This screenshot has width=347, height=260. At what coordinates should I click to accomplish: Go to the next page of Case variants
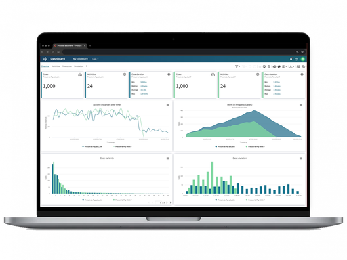(x=167, y=202)
